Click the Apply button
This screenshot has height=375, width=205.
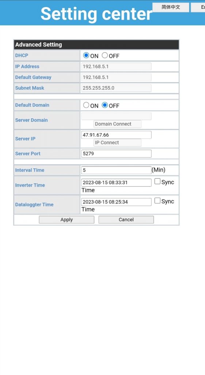[67, 220]
